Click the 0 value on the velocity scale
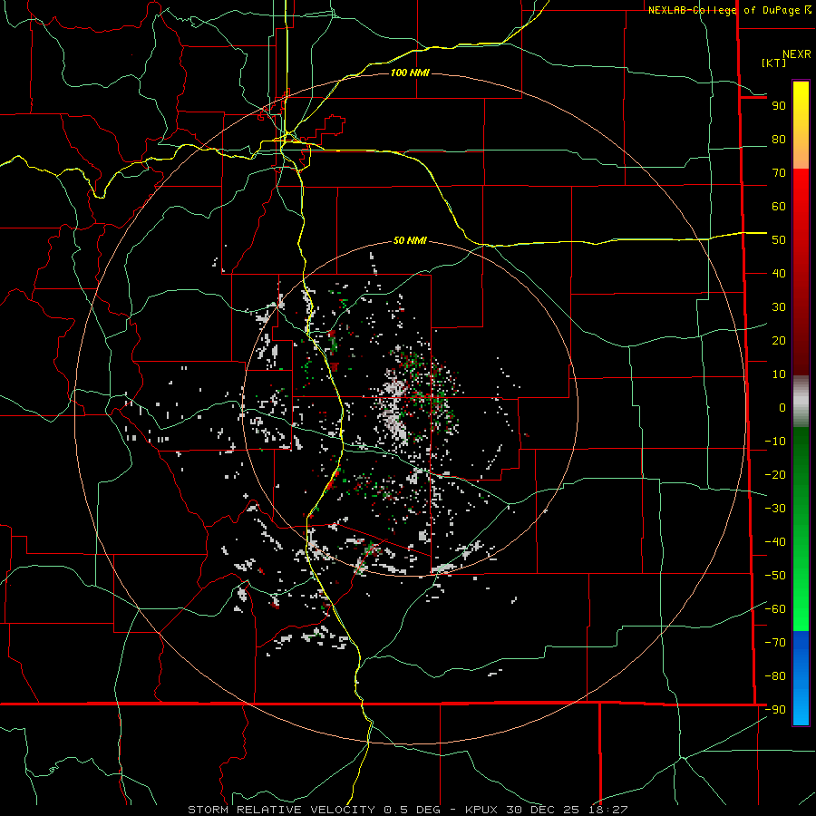Screen dimensions: 816x816 (x=782, y=408)
